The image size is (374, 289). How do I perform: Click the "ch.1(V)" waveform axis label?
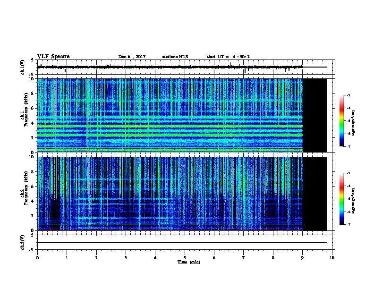click(23, 67)
